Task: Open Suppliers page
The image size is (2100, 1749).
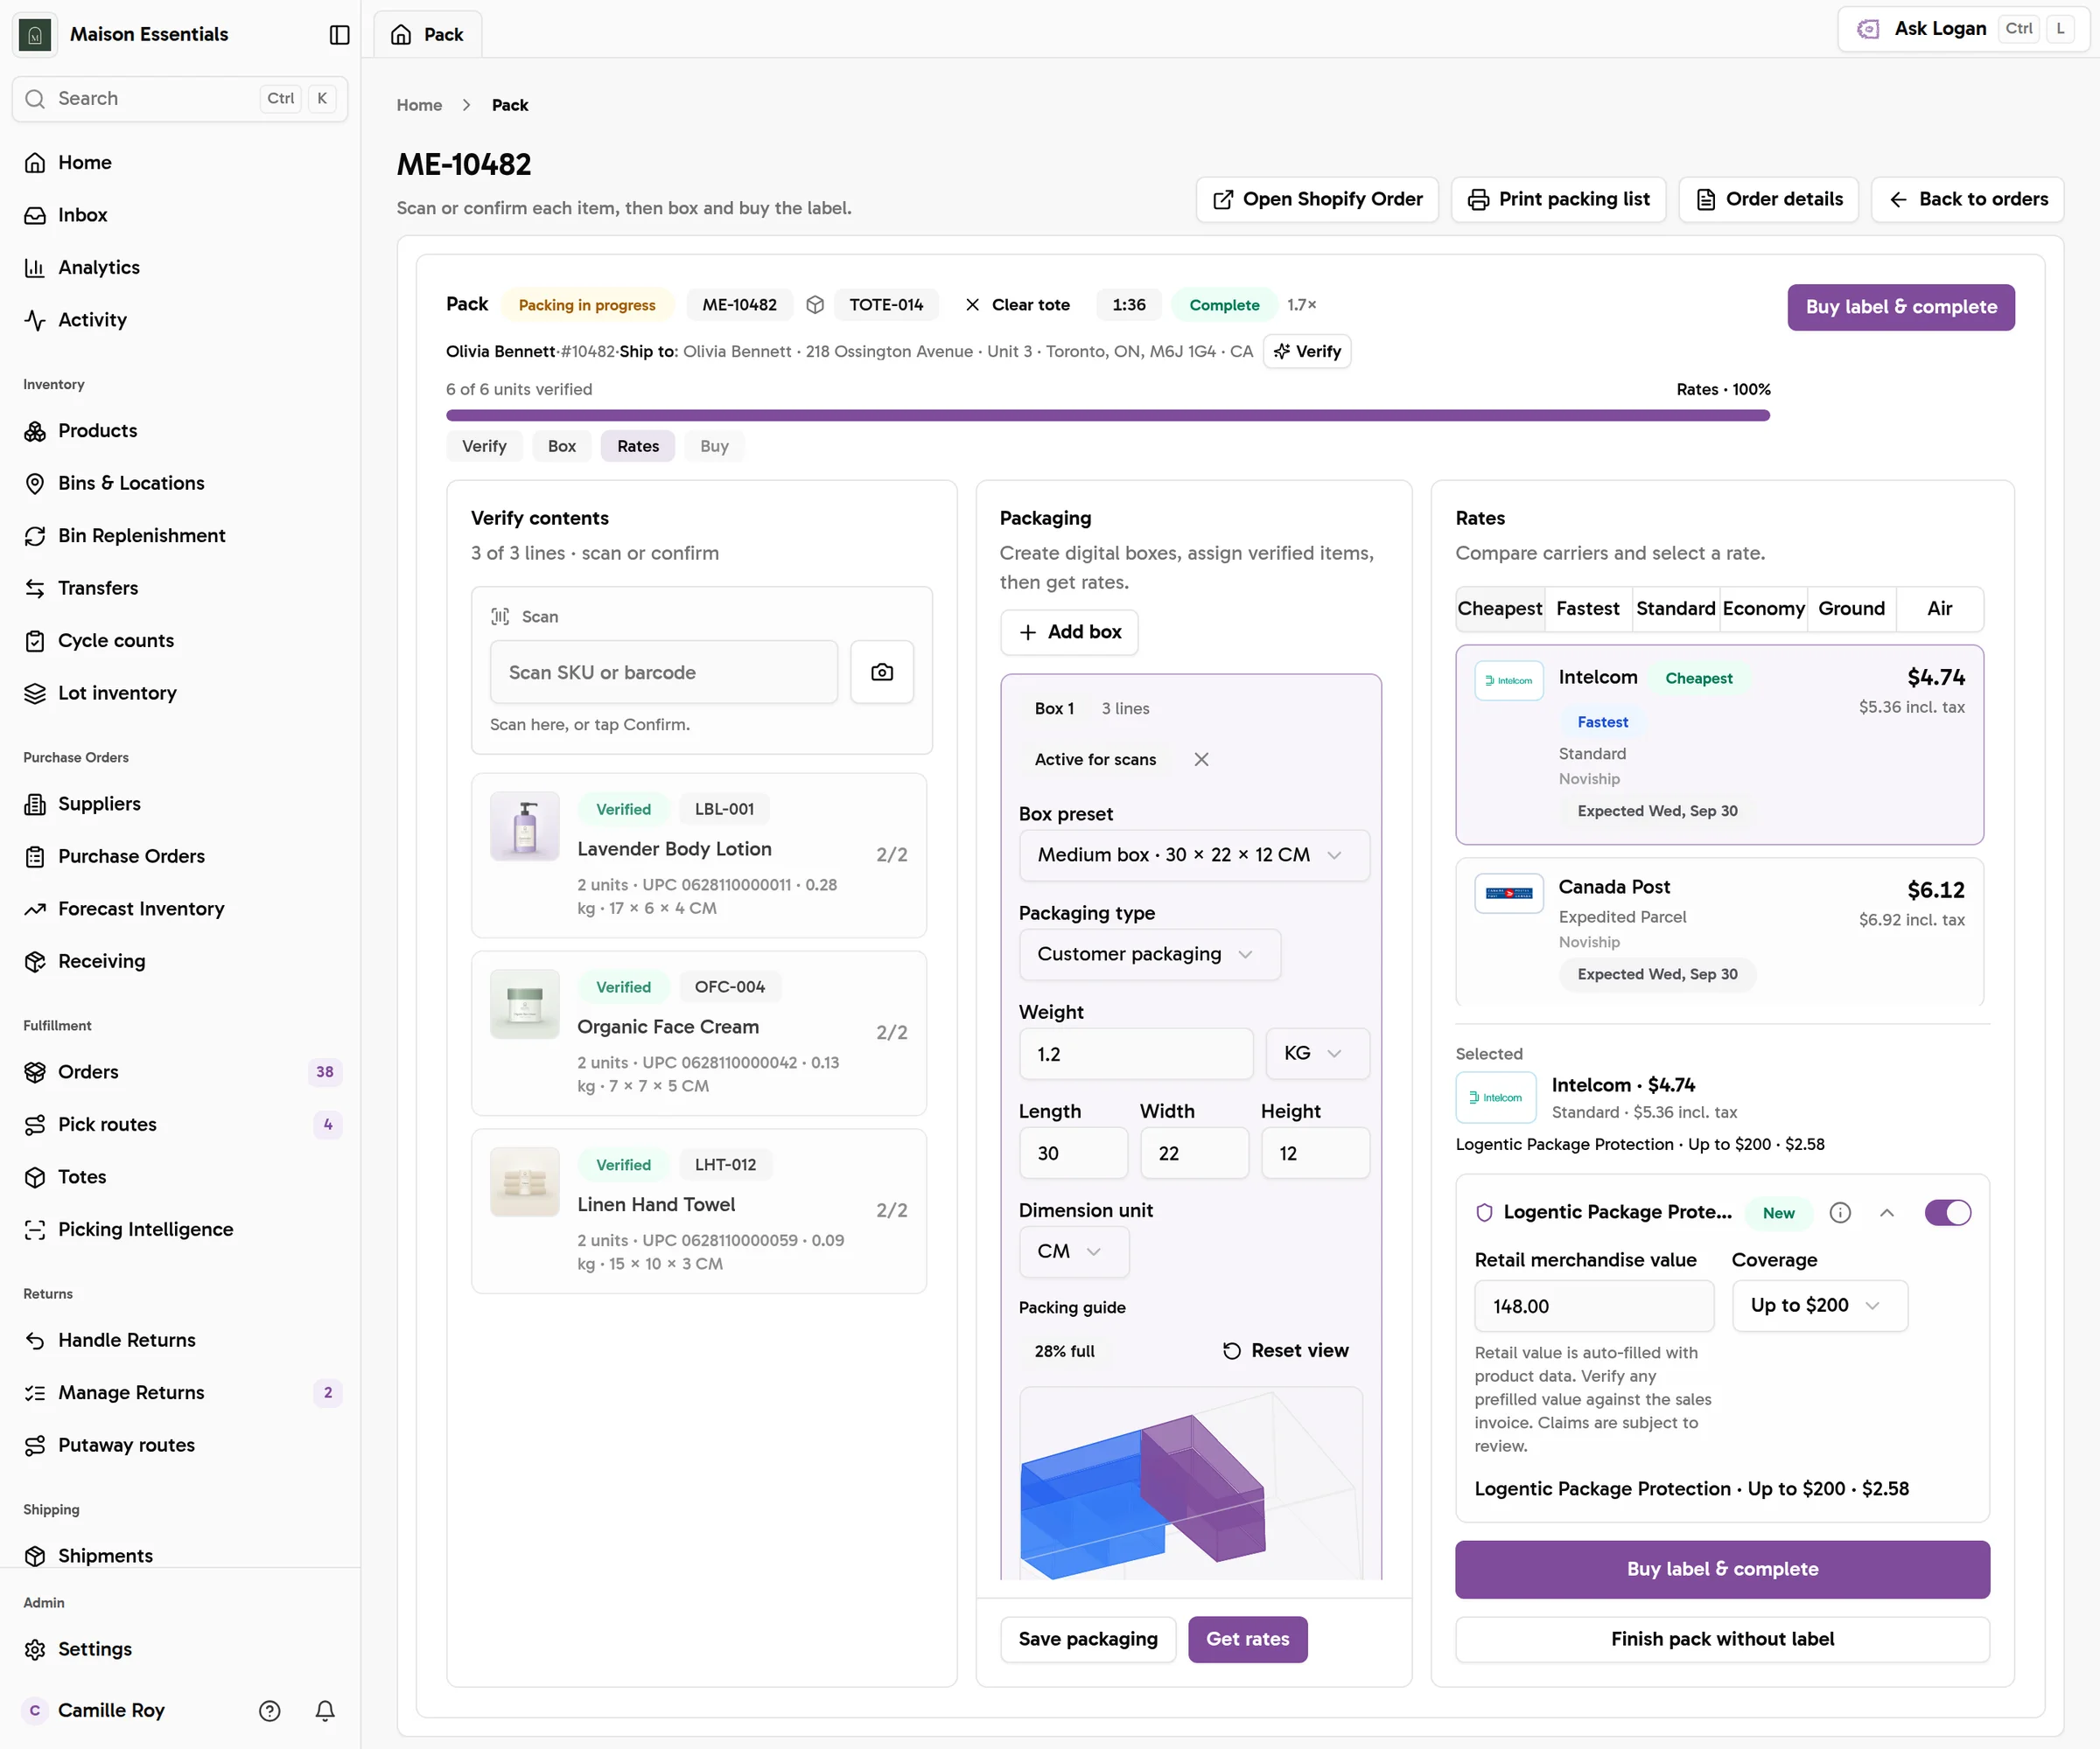Action: tap(180, 804)
